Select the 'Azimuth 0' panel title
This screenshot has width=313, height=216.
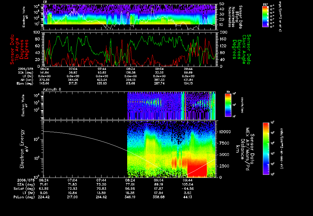tap(52, 89)
